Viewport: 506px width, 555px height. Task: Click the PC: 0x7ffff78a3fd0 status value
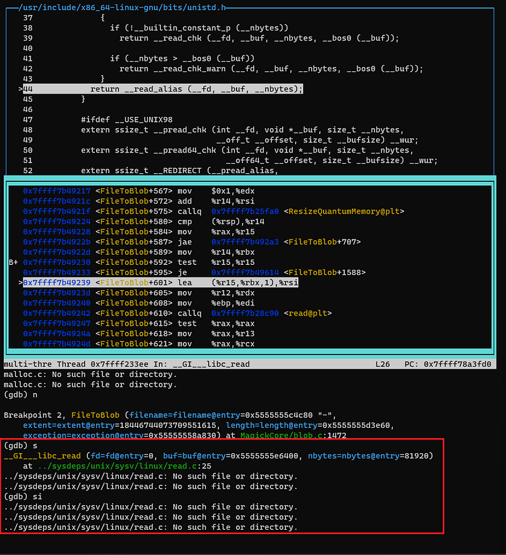point(448,364)
